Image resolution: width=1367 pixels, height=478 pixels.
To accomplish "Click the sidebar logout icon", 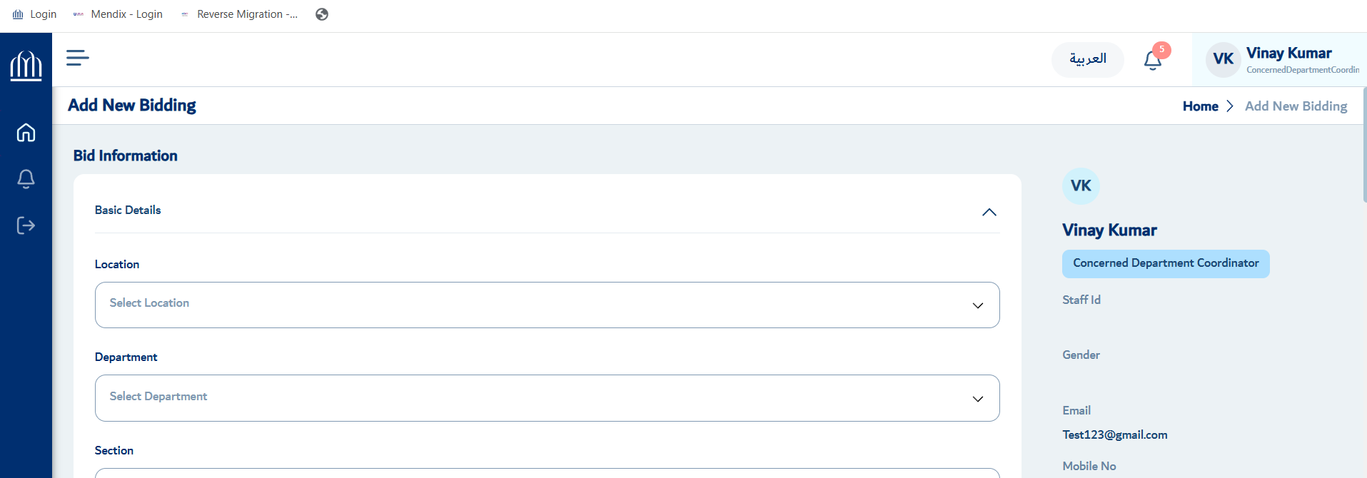I will click(26, 225).
